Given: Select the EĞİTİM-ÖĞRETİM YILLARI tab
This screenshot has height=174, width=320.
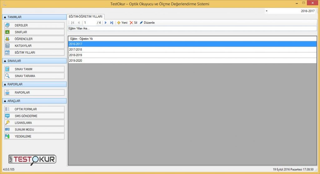Looking at the screenshot, I should (x=86, y=17).
